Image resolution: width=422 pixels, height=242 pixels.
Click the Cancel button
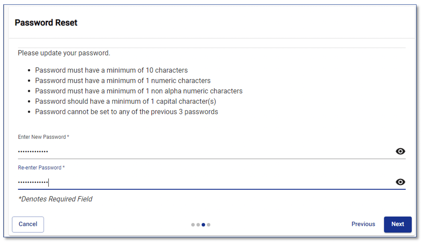28,224
